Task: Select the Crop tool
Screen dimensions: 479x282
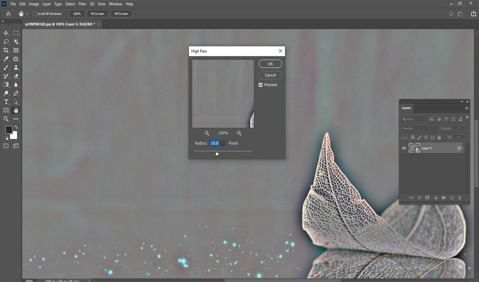Action: tap(6, 50)
